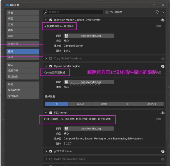
Task: Open 编辑 preferences section
Action: click(23, 30)
